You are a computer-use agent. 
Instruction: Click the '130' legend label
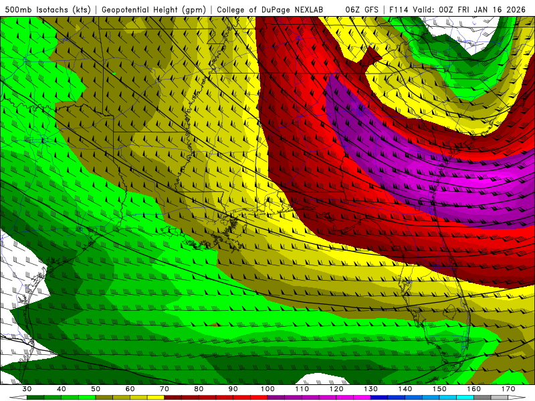(x=371, y=389)
